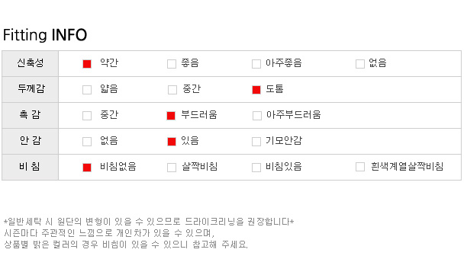Tick the 중간 box in 두께감 row
Screen dimensions: 464x275
(x=172, y=90)
